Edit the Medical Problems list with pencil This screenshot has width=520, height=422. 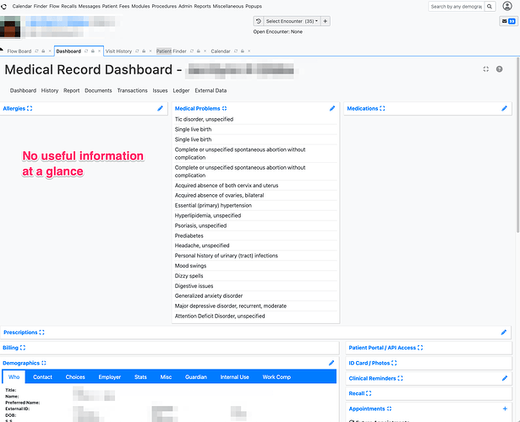[x=332, y=108]
